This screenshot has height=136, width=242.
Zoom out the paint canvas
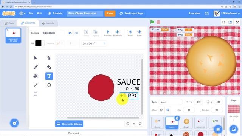(128, 124)
